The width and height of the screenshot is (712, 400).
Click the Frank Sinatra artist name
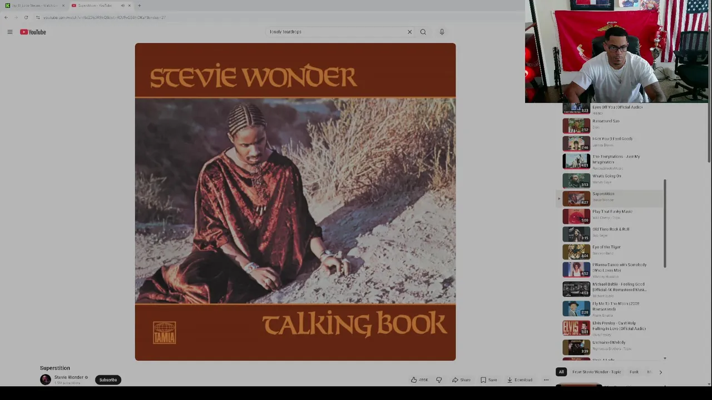tap(602, 315)
